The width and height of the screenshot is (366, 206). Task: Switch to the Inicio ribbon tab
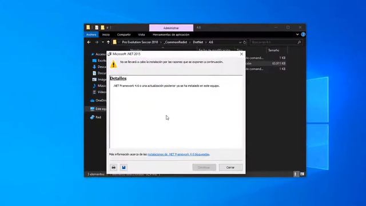pyautogui.click(x=106, y=34)
